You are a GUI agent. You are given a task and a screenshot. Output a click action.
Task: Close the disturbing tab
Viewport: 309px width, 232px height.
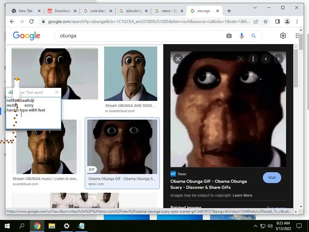[146, 11]
